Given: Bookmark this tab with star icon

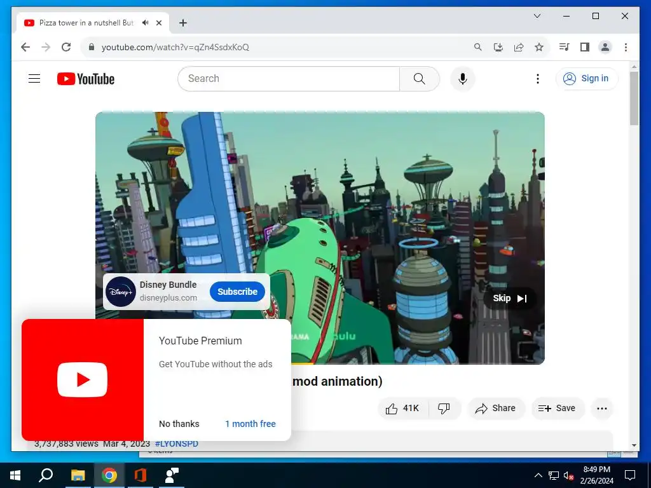Looking at the screenshot, I should (x=539, y=47).
